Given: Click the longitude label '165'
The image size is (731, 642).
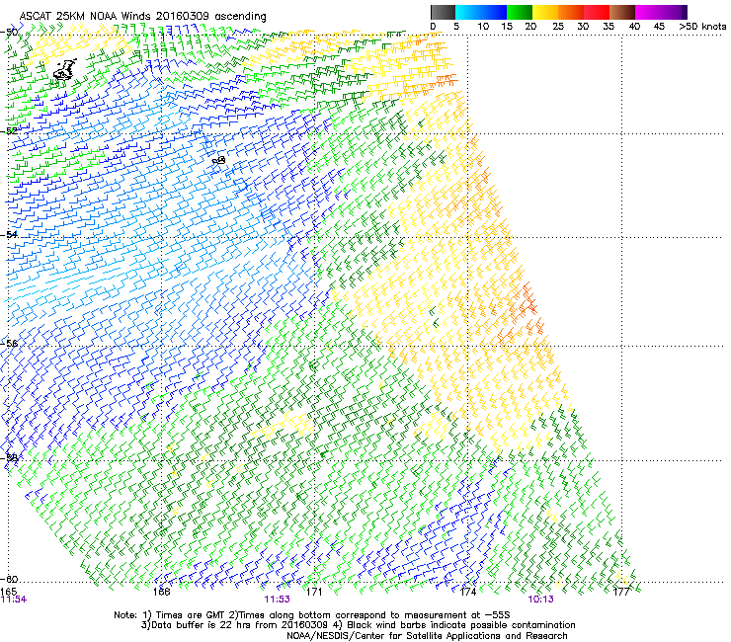Looking at the screenshot, I should [x=8, y=592].
